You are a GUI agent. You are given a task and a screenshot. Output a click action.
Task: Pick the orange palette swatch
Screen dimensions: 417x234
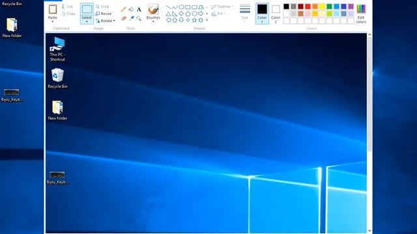(x=315, y=6)
